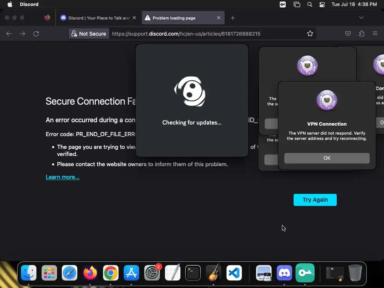Show the date and time panel
This screenshot has height=288, width=384.
point(354,4)
